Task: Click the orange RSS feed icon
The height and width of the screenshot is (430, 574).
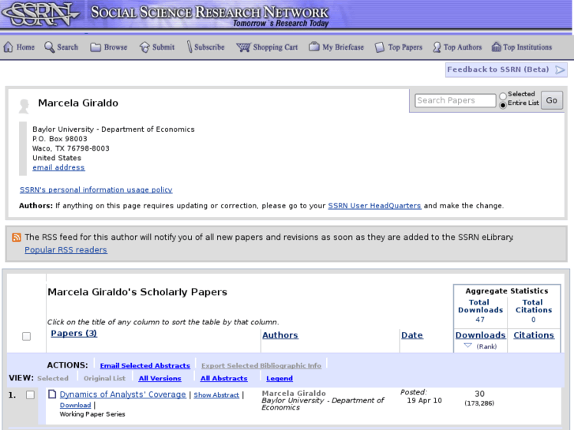Action: pos(17,237)
